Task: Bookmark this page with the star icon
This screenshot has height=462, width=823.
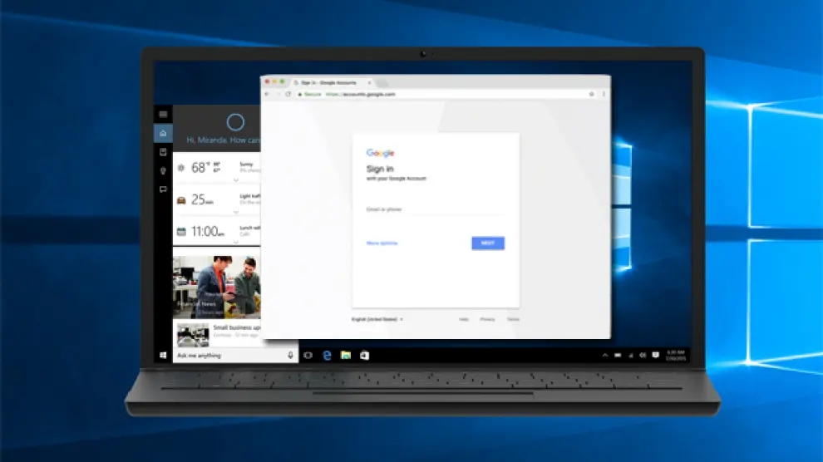Action: point(592,94)
